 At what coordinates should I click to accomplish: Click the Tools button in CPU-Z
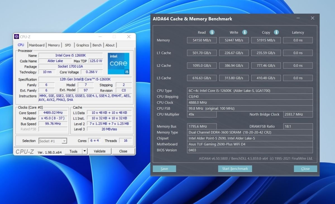click(x=73, y=151)
